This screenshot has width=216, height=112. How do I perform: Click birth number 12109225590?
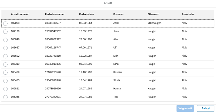(53, 72)
